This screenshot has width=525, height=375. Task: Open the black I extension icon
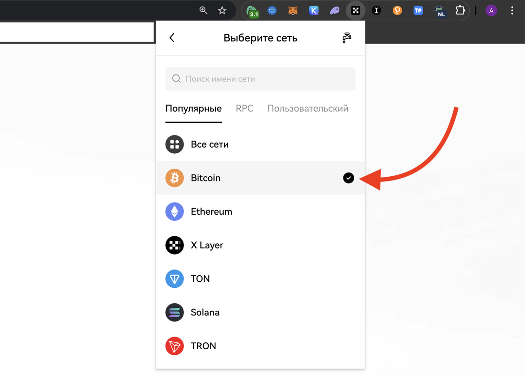376,11
